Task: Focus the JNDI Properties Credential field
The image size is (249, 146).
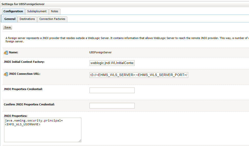Action: point(112,90)
